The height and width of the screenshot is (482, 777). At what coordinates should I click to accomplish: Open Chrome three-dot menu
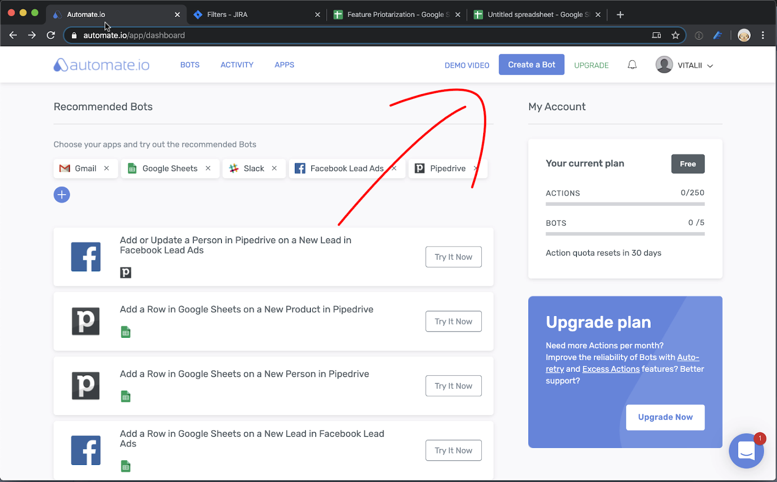tap(763, 35)
